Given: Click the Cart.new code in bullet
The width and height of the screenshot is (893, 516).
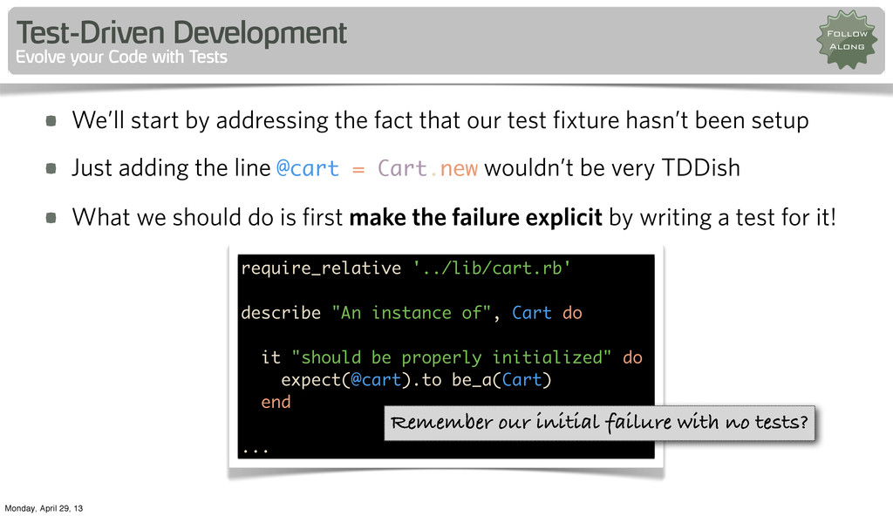Looking at the screenshot, I should point(427,168).
